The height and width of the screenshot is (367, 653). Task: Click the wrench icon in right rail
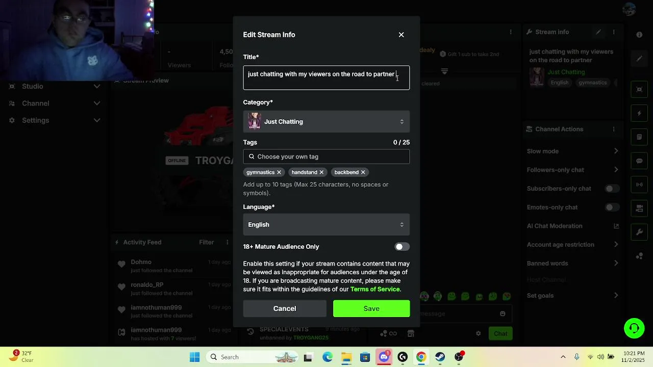pyautogui.click(x=639, y=232)
